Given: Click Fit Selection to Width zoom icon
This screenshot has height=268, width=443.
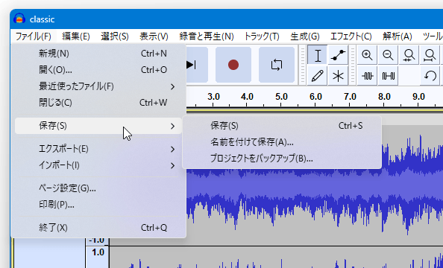Looking at the screenshot, I should tap(409, 55).
